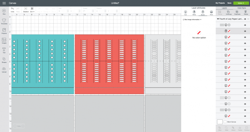Open the Images library
The width and height of the screenshot is (250, 132).
(4, 40)
